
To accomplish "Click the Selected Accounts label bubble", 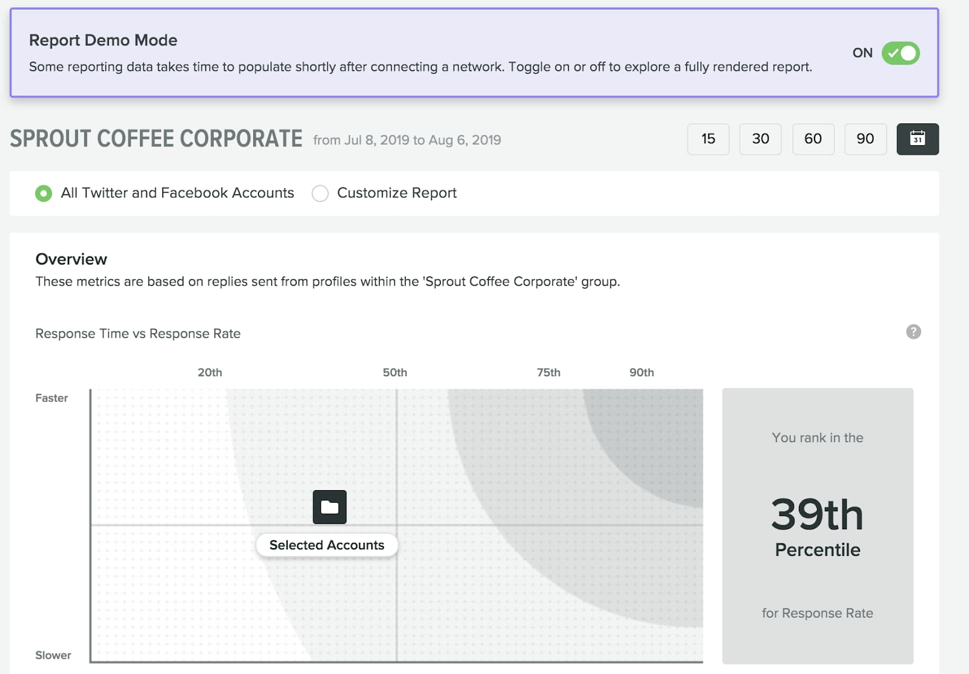I will 326,545.
